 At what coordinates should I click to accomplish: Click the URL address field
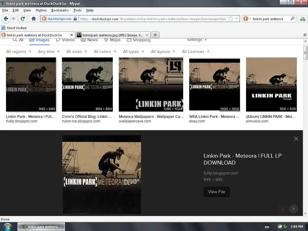[x=153, y=19]
